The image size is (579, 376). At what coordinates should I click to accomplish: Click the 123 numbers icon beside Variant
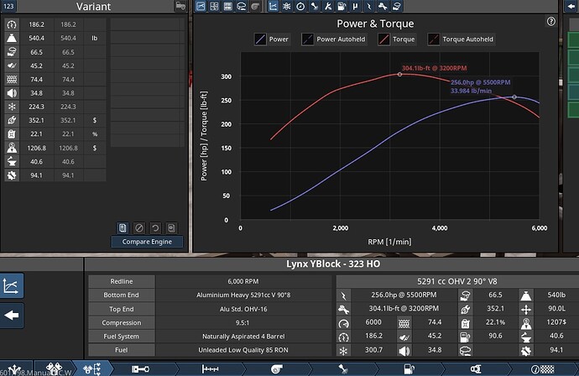click(x=8, y=6)
